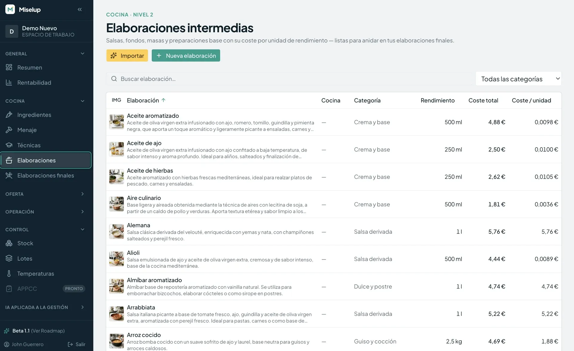Open Elaboraciones finales

[x=46, y=175]
